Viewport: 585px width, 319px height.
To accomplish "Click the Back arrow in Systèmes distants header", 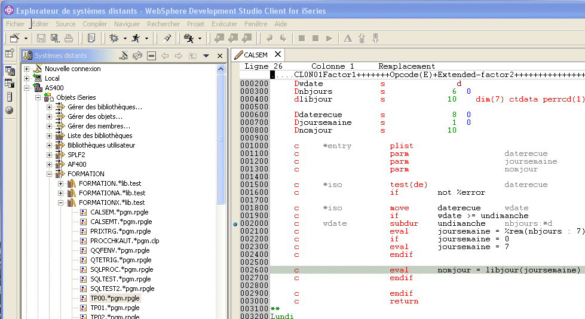I will (x=165, y=56).
